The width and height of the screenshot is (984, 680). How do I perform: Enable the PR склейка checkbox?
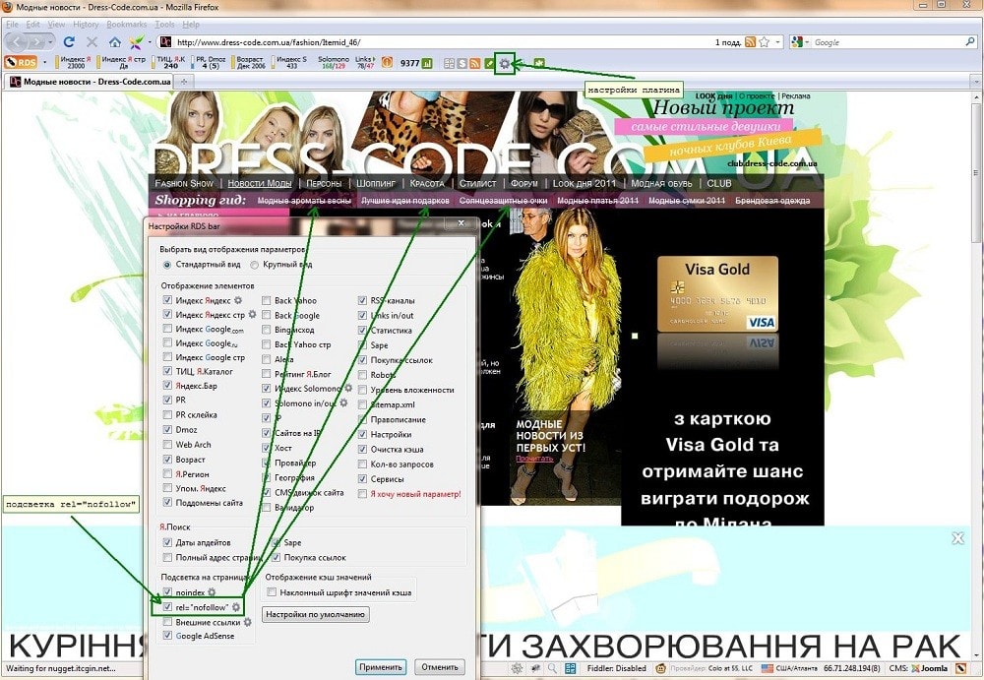[167, 414]
